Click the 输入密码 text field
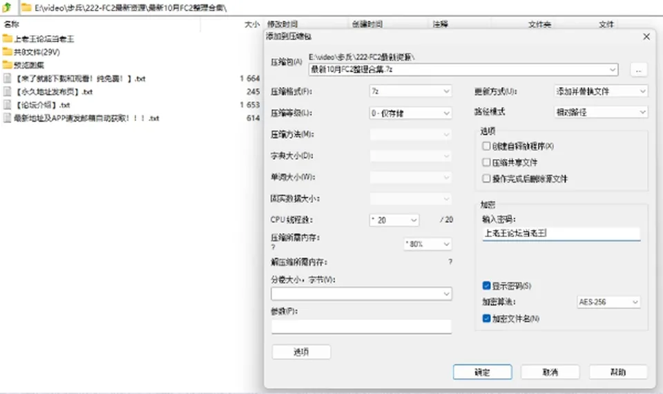 [561, 234]
